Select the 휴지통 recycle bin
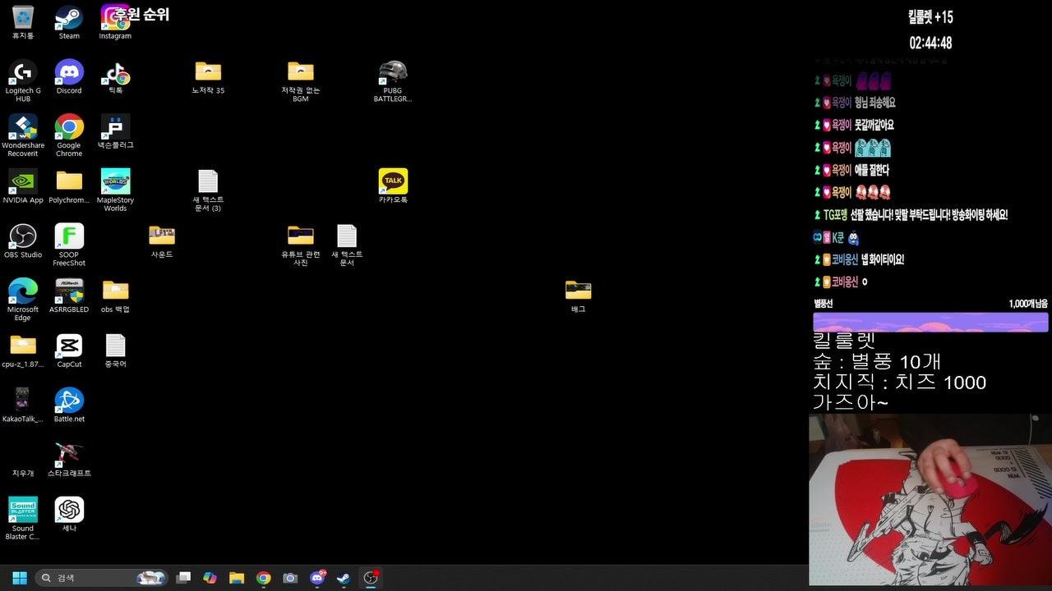1052x591 pixels. pos(23,22)
